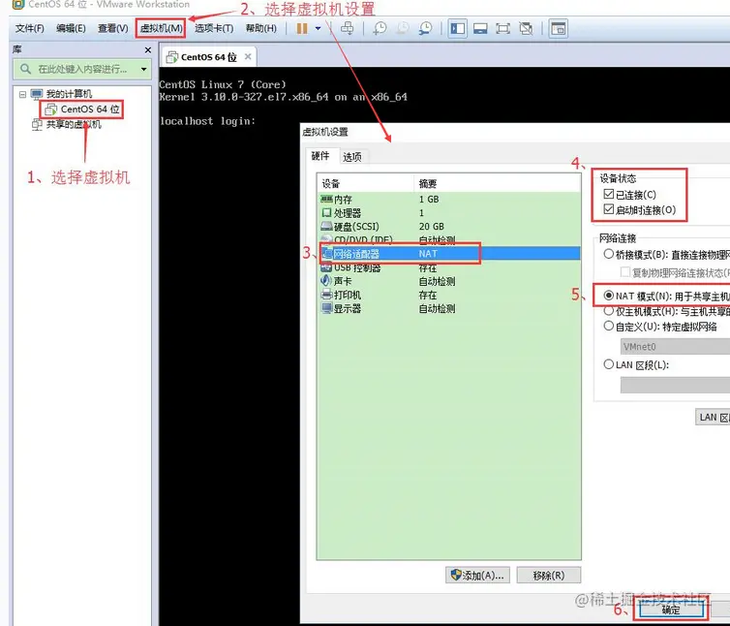Open the LAN segment combo box below LAN 区段(L)
This screenshot has width=730, height=626.
pyautogui.click(x=675, y=385)
